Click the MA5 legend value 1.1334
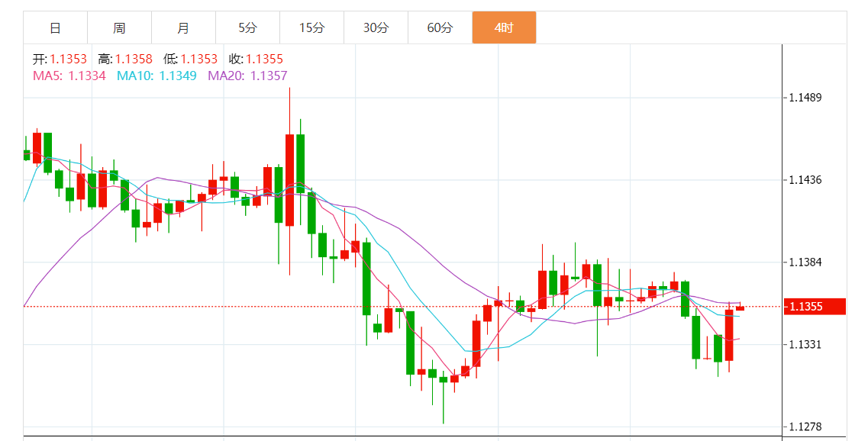 coord(86,76)
